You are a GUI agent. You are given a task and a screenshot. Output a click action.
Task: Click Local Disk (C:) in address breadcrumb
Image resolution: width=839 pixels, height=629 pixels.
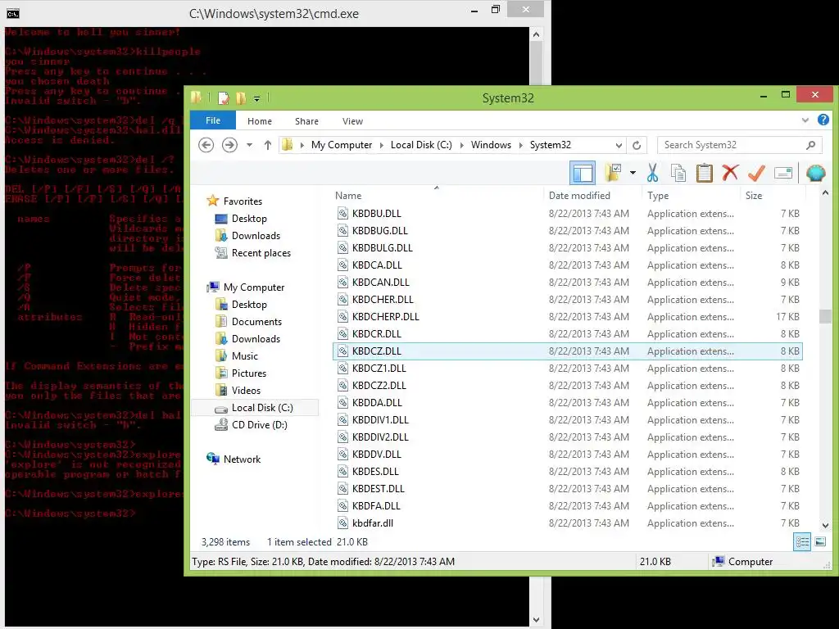(421, 145)
